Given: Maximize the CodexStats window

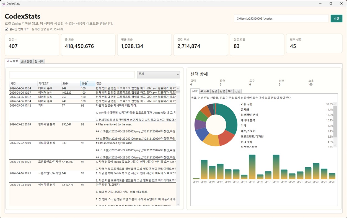Looking at the screenshot, I should [x=331, y=4].
